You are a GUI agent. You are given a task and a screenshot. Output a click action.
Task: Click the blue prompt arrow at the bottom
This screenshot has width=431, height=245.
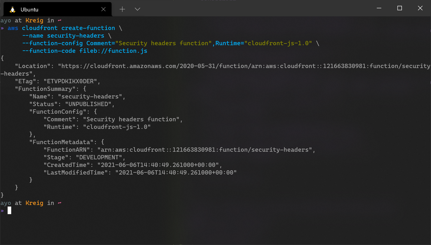2,211
